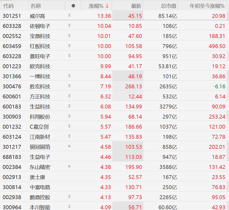Click stock code 603328
Screen dimensions: 229x210
12,26
